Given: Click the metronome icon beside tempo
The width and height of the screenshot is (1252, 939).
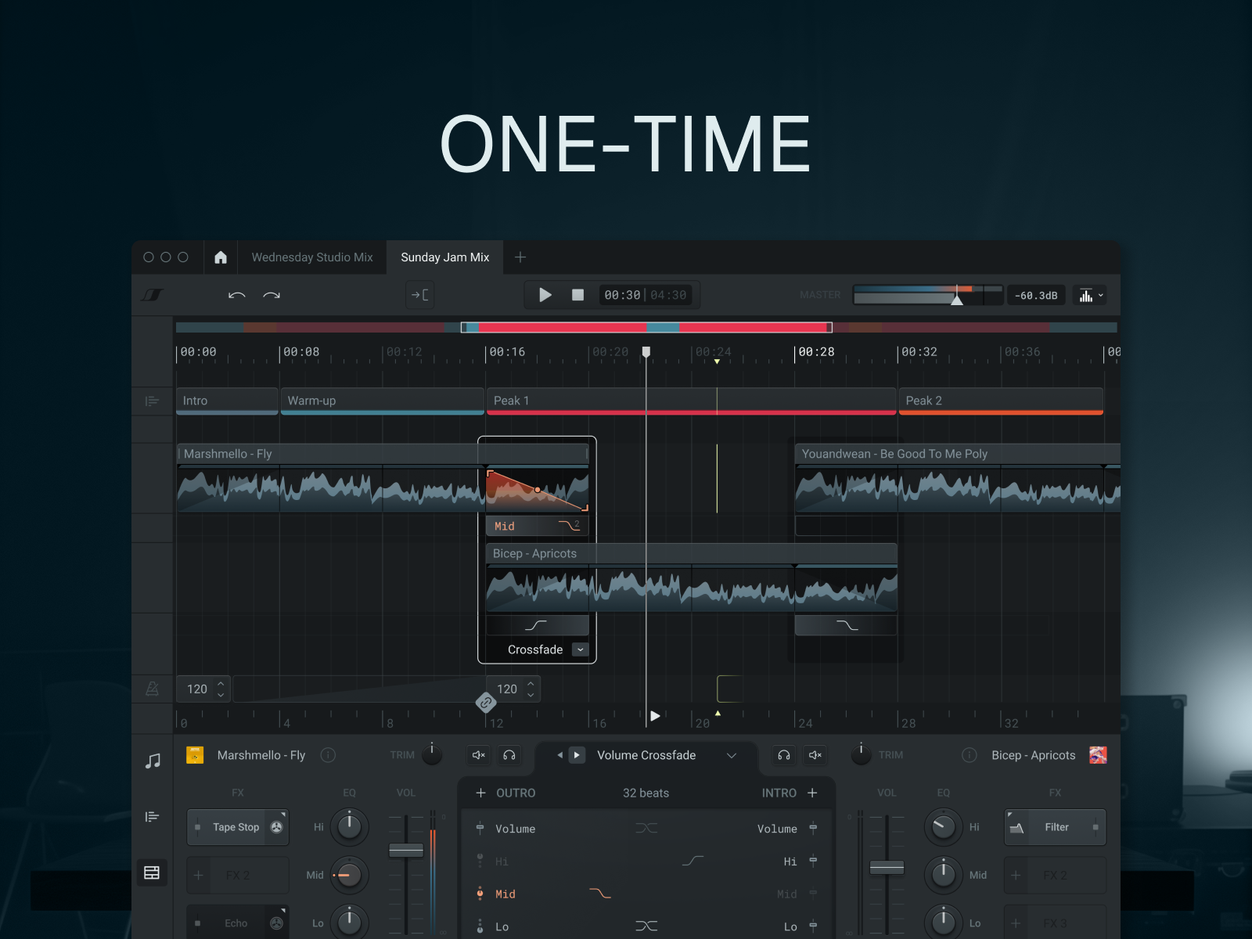Looking at the screenshot, I should [x=153, y=689].
